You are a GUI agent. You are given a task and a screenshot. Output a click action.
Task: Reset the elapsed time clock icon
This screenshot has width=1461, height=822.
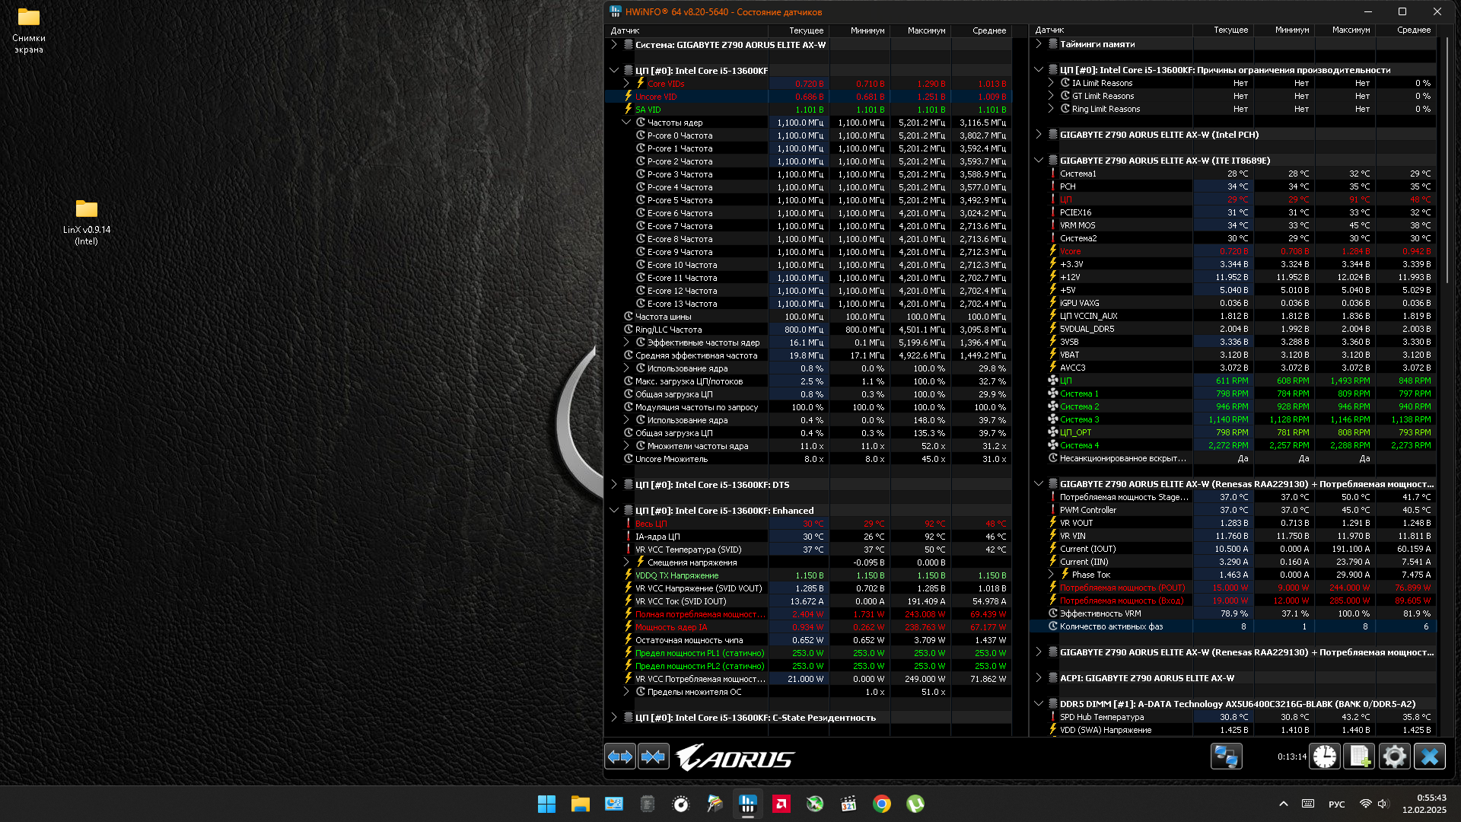click(1325, 757)
